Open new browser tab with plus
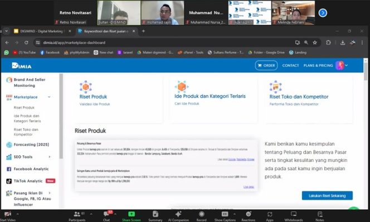The height and width of the screenshot is (222, 370). point(143,31)
